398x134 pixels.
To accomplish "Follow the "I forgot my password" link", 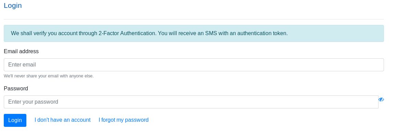I will 124,120.
